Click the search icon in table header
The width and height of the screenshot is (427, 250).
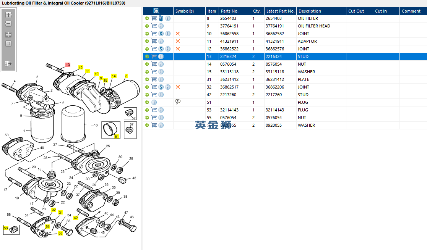(156, 11)
